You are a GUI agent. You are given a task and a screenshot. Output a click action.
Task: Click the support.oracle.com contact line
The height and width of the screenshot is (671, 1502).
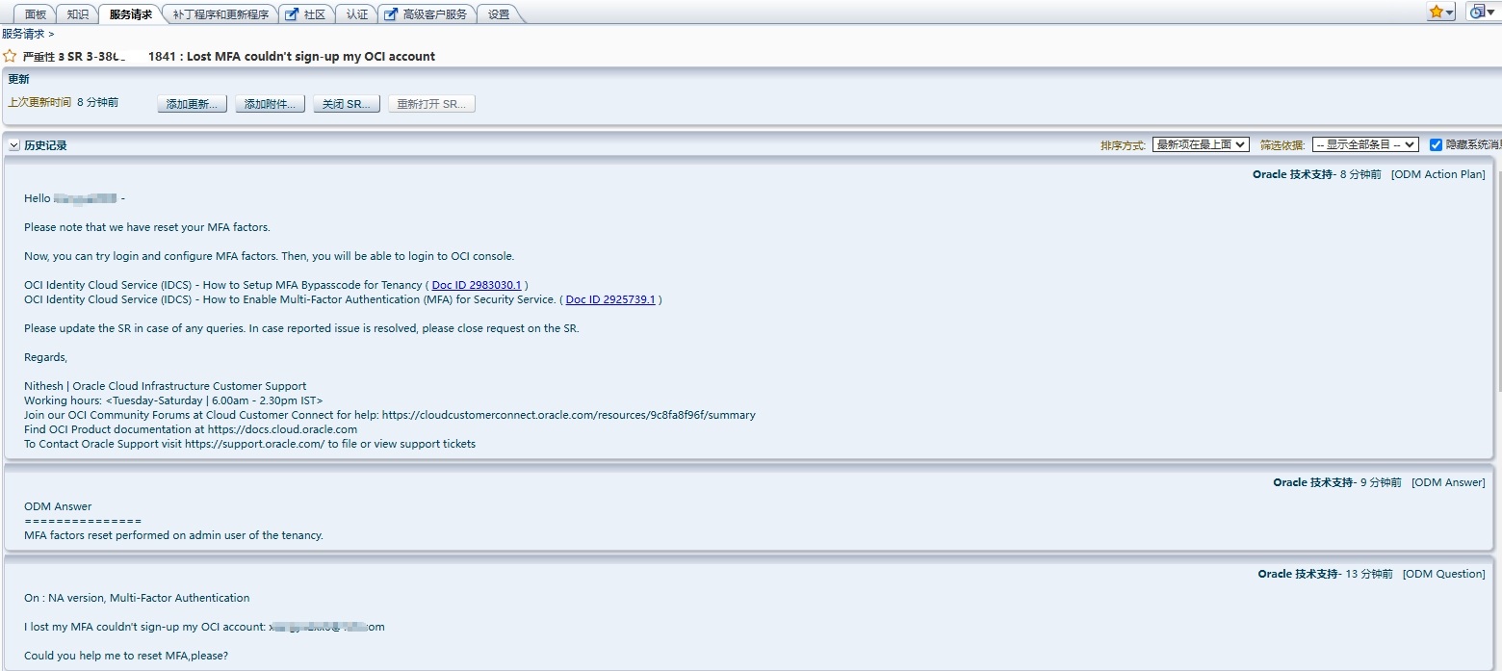pyautogui.click(x=249, y=444)
